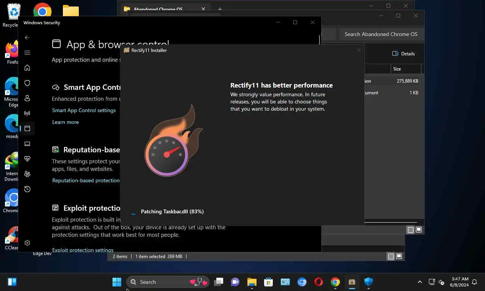Open Family options sidebar icon
Image resolution: width=485 pixels, height=291 pixels.
point(27,174)
